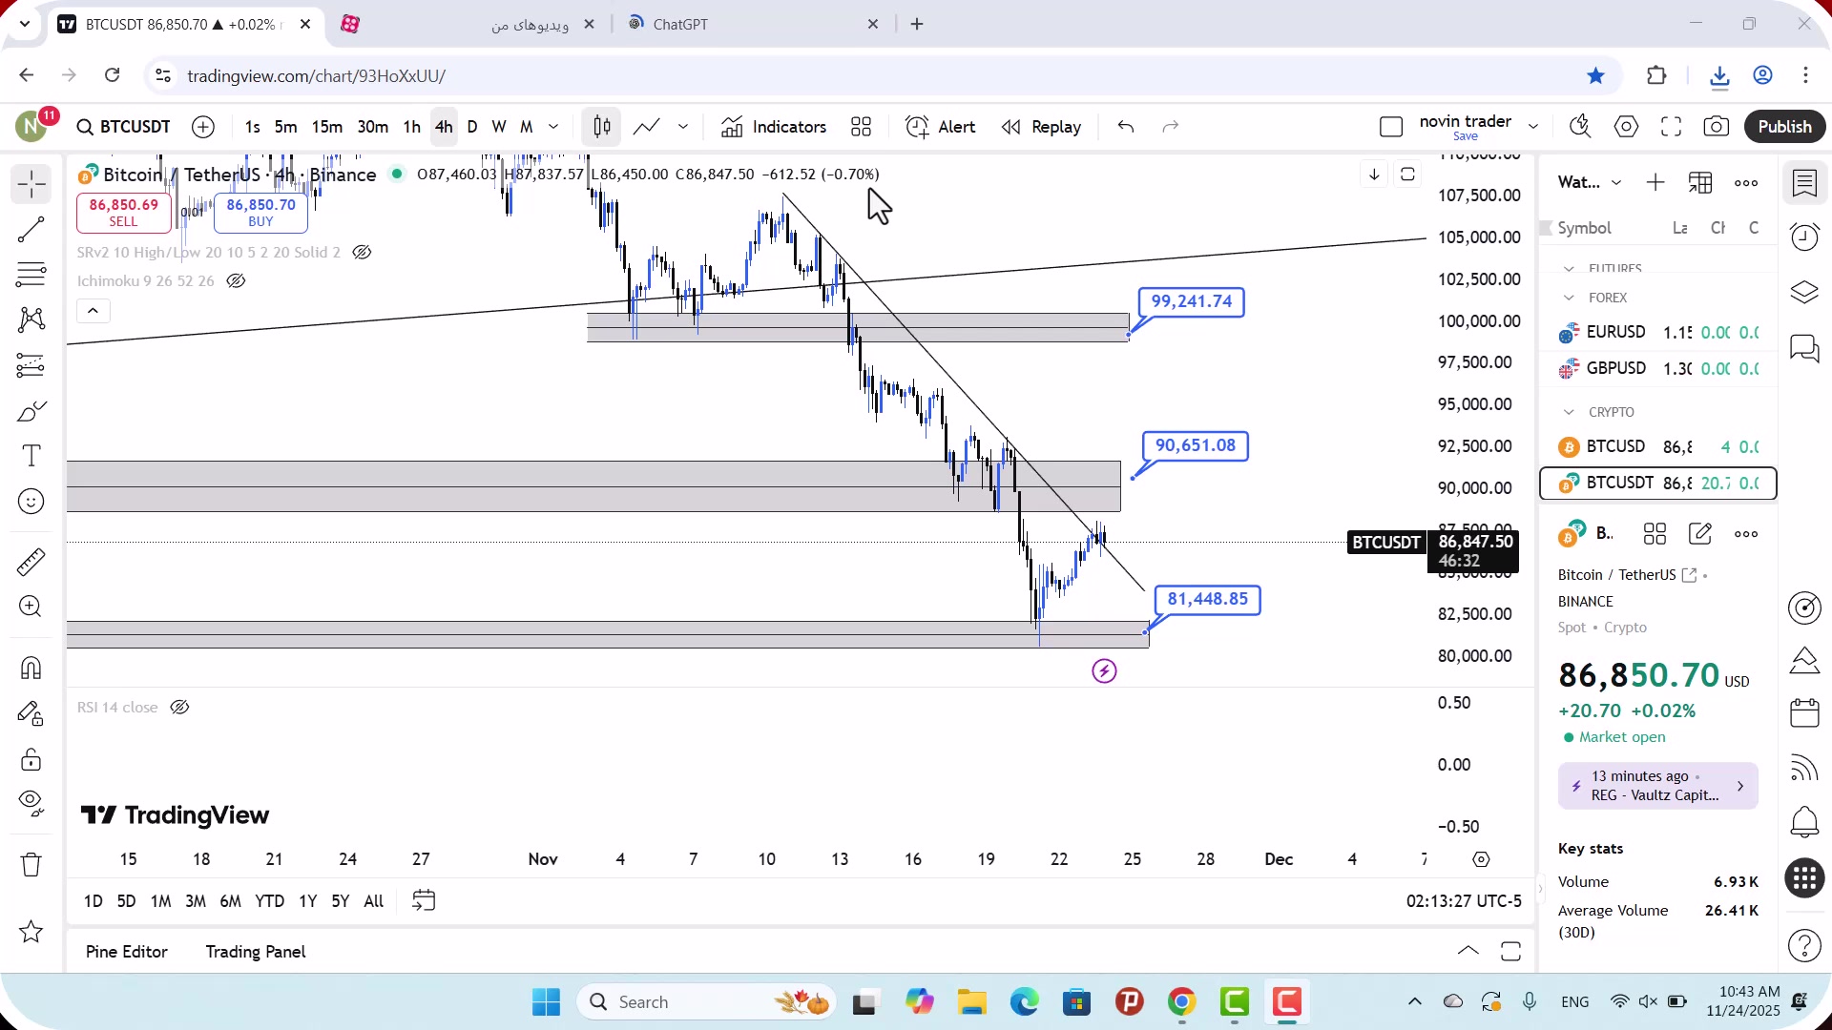
Task: Open the Indicators dialog
Action: click(774, 127)
